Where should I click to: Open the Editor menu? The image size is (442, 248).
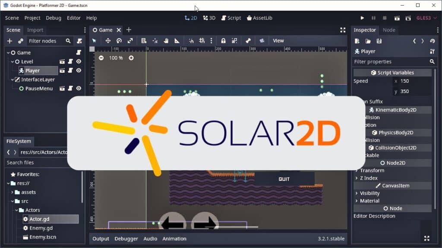point(74,18)
